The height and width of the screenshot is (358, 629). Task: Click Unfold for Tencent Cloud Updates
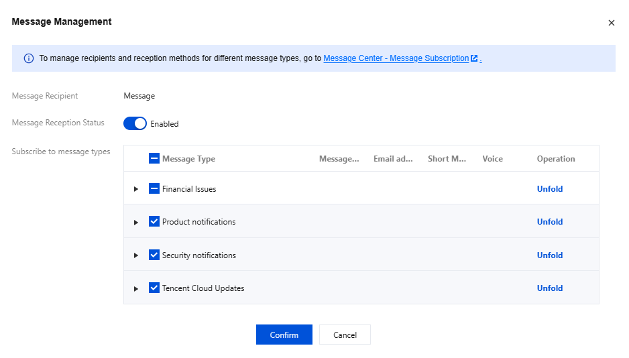pos(549,288)
